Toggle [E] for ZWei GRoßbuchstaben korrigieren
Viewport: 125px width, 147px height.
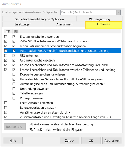click(x=14, y=41)
